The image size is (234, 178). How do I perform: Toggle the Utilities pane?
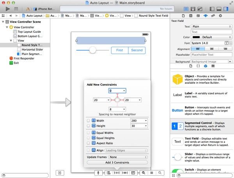tap(226, 9)
